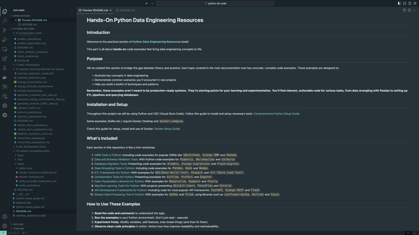Close the Preview README.md tab
This screenshot has height=235, width=419.
click(110, 10)
